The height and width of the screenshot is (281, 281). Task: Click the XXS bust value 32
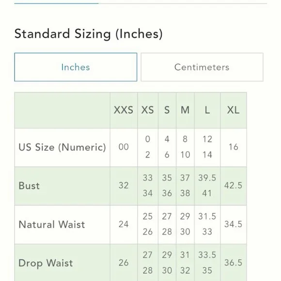pyautogui.click(x=124, y=186)
